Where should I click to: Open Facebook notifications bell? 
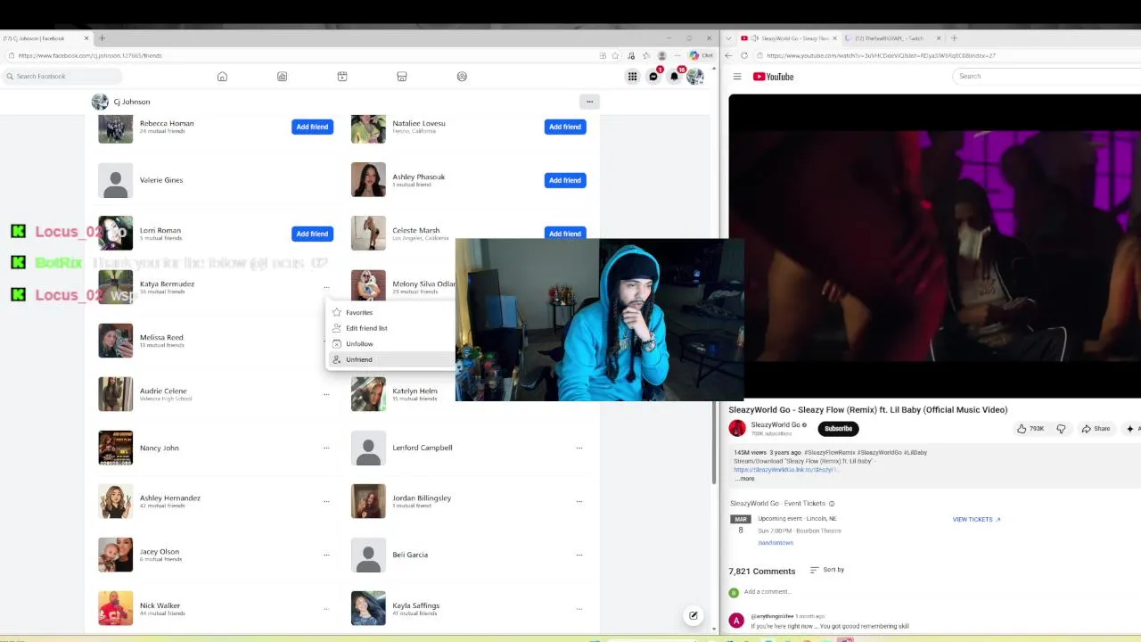[674, 77]
